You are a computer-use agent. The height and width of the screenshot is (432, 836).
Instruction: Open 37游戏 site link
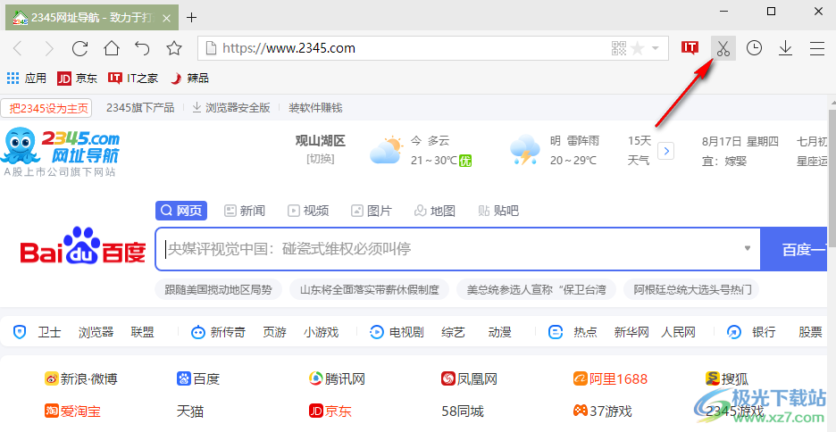point(603,411)
